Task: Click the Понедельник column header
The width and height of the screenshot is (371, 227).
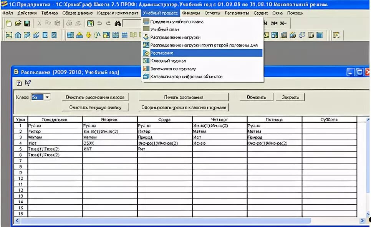Action: tap(55, 119)
